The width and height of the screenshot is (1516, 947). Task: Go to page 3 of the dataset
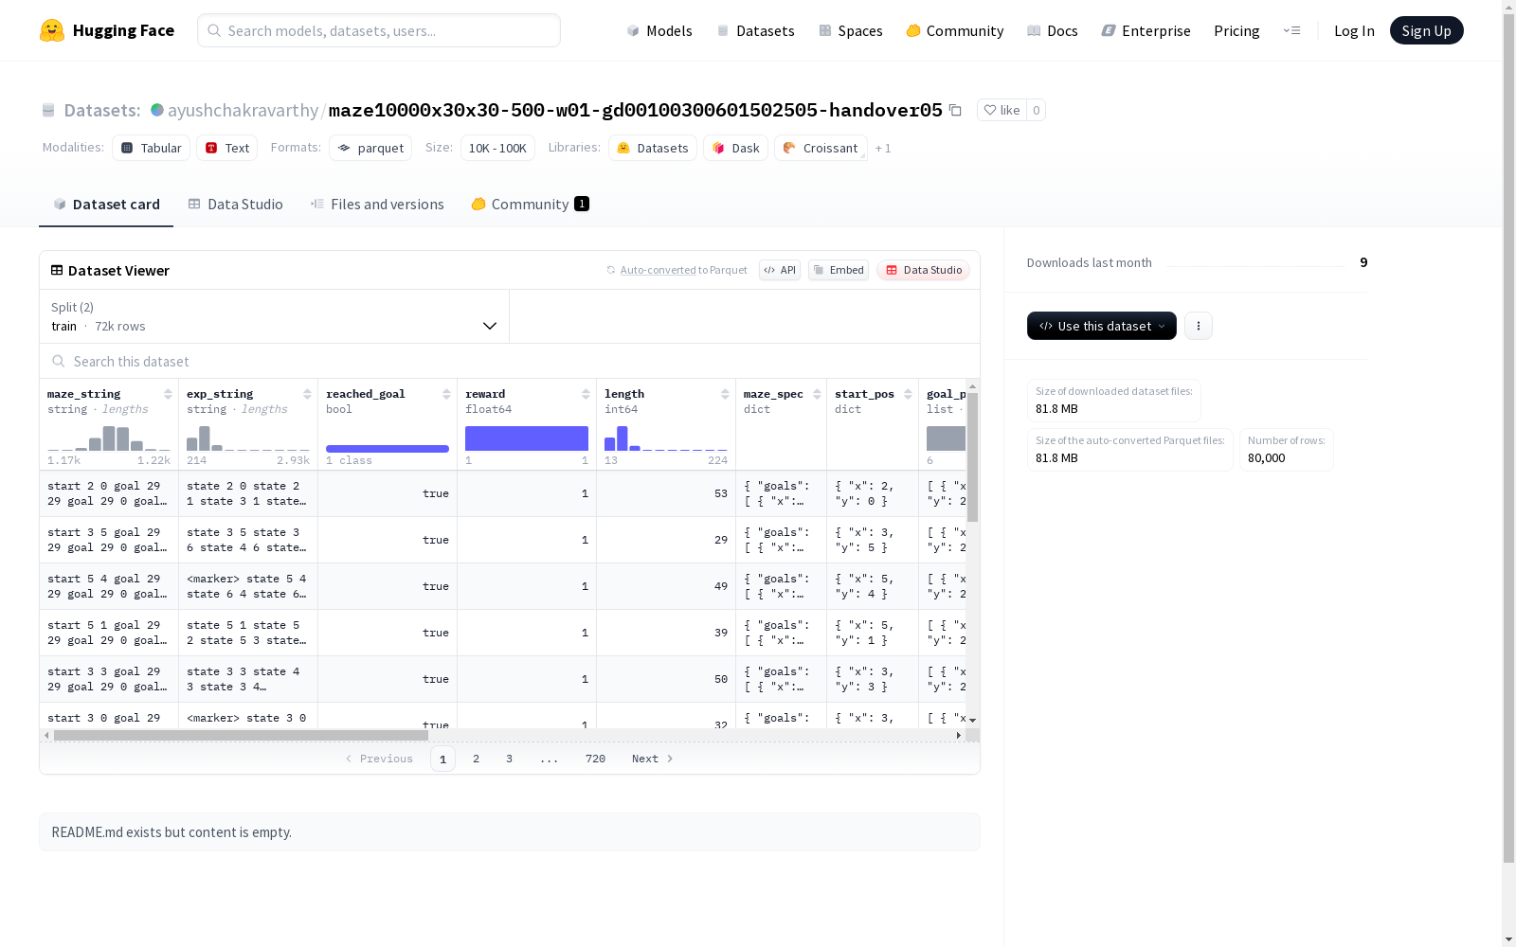click(509, 759)
